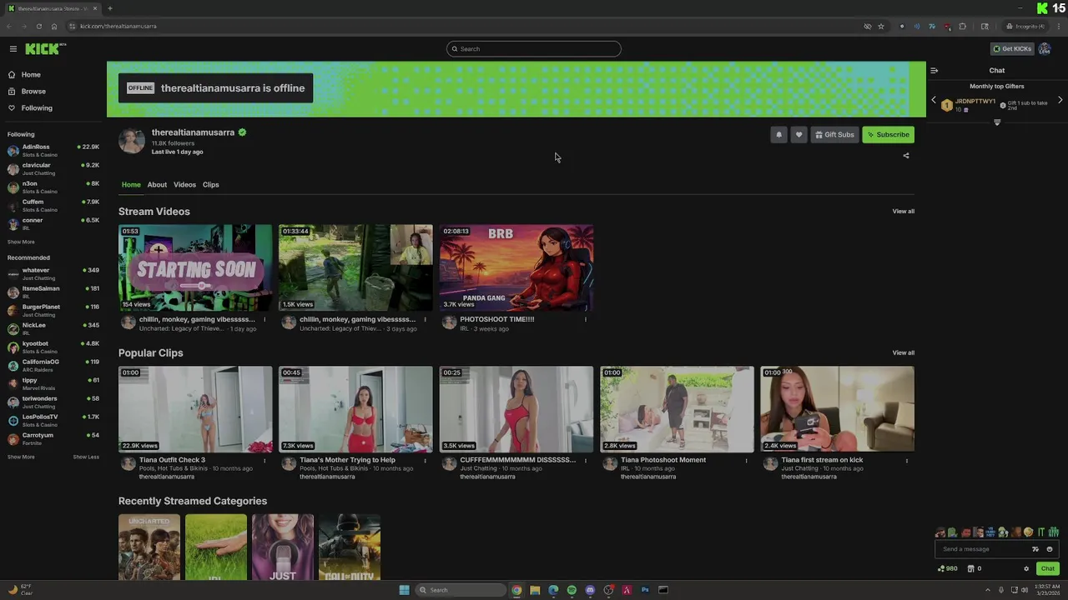The image size is (1068, 600).
Task: View all Popular Clips
Action: pos(904,353)
